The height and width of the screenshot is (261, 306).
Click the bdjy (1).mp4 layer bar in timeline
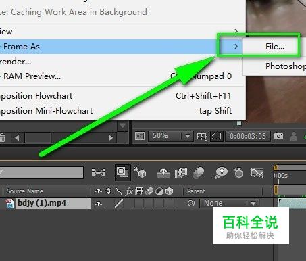(x=292, y=203)
